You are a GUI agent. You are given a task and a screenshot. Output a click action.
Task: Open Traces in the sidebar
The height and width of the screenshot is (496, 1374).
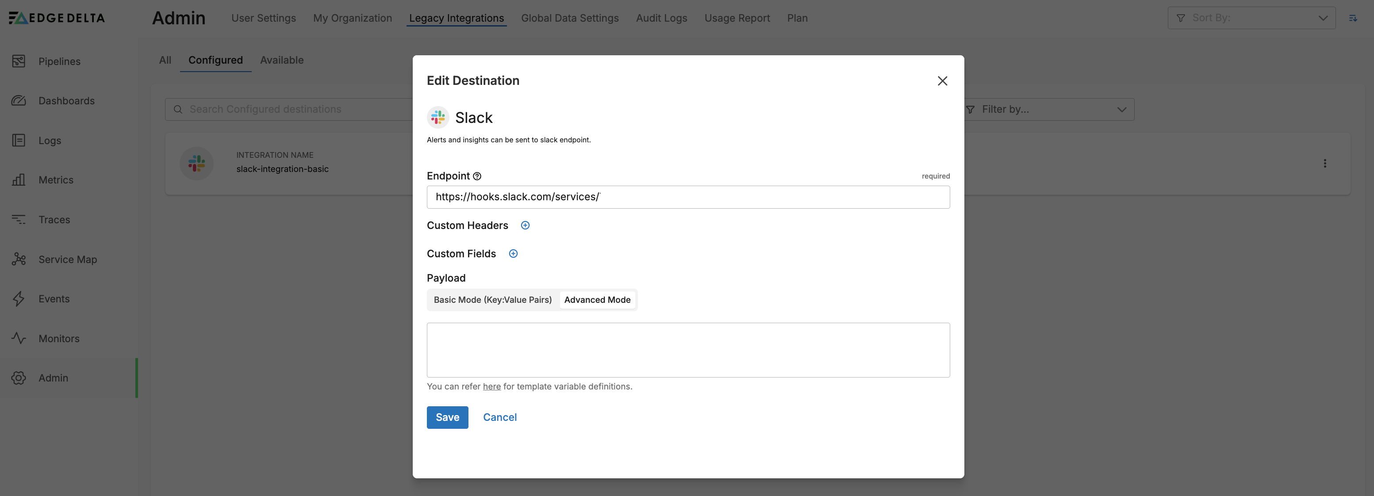point(54,220)
